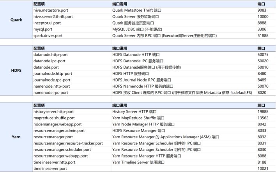Click the resourcemanager.port cell

tap(72, 137)
